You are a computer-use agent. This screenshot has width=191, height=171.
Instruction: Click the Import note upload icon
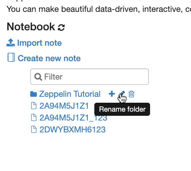tap(11, 42)
